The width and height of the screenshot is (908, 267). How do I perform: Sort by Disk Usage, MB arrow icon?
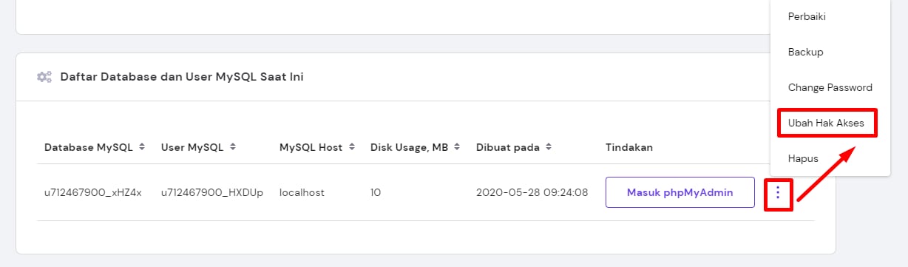(458, 147)
